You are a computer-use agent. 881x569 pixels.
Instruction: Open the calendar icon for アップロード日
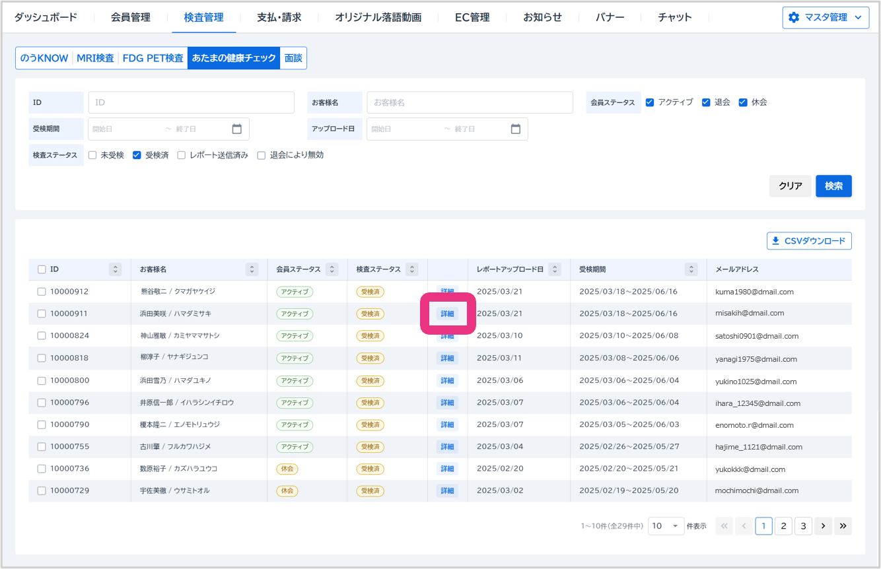(x=516, y=129)
